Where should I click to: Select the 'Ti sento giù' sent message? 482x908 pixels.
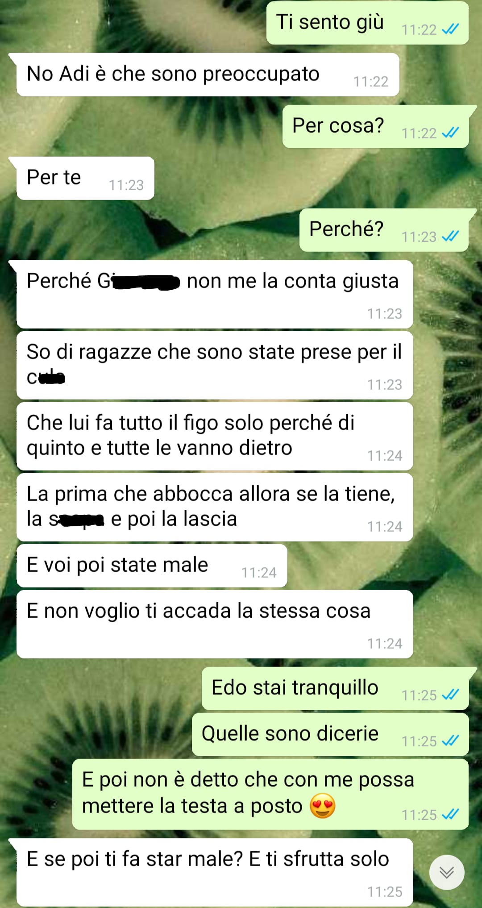pyautogui.click(x=367, y=23)
